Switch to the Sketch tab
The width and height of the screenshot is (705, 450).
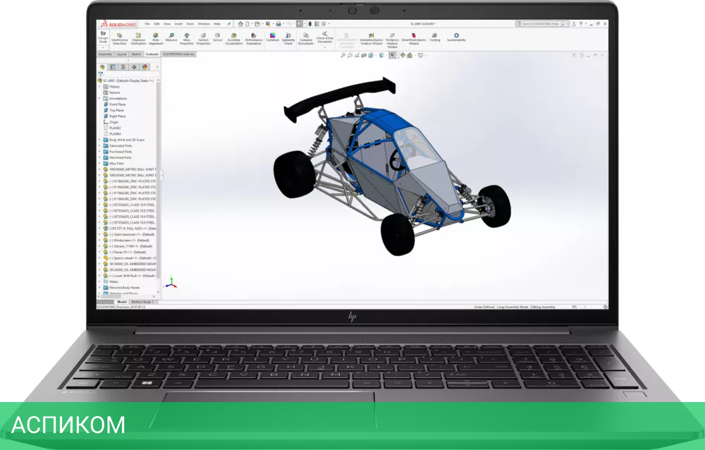point(136,54)
